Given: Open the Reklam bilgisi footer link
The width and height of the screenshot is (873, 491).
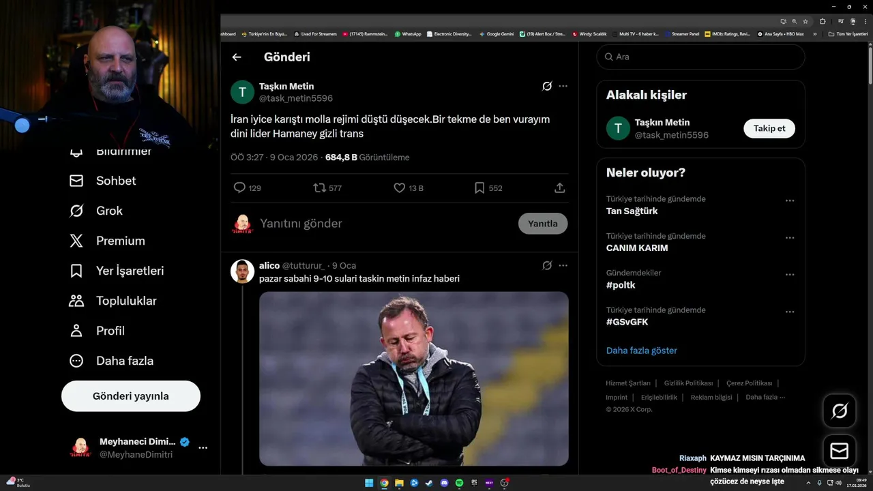Looking at the screenshot, I should [x=711, y=398].
